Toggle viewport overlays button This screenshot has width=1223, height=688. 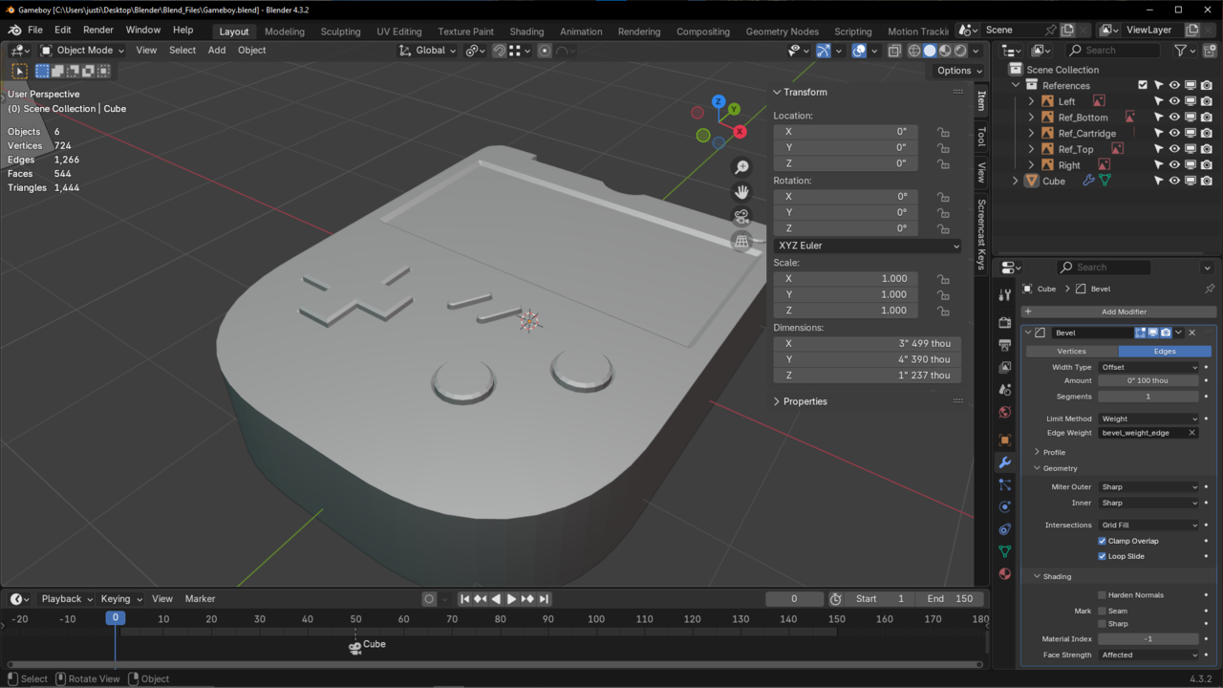(859, 51)
